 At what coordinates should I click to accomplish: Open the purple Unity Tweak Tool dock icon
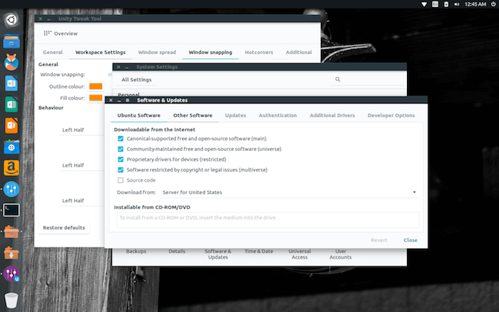click(x=11, y=274)
